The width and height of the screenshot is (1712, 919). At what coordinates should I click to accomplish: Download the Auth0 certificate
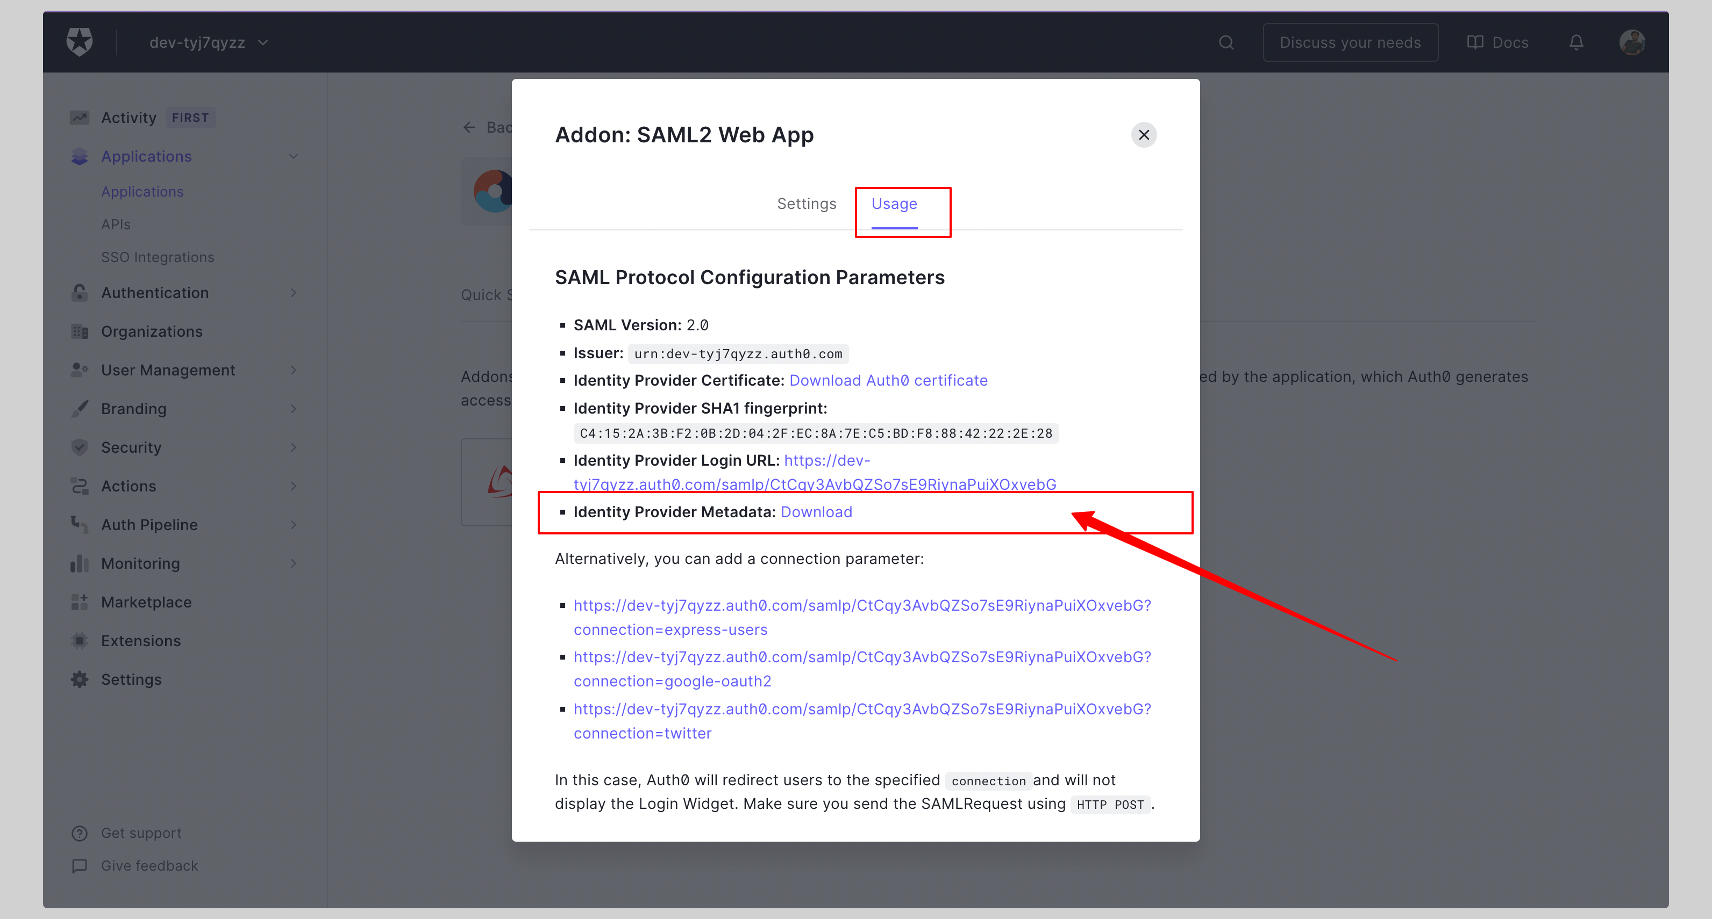point(889,379)
